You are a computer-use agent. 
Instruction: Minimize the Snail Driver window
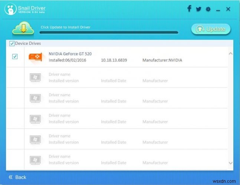(218, 10)
